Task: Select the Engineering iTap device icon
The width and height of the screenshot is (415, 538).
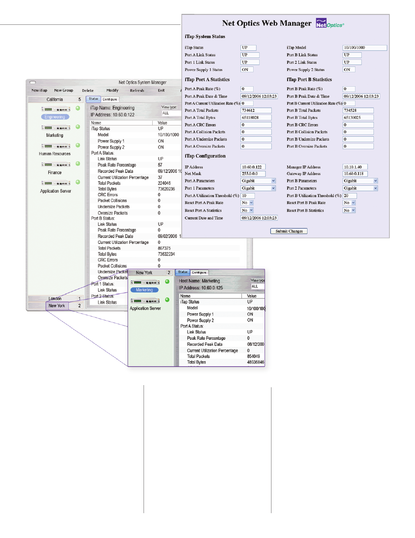Action: pyautogui.click(x=56, y=109)
